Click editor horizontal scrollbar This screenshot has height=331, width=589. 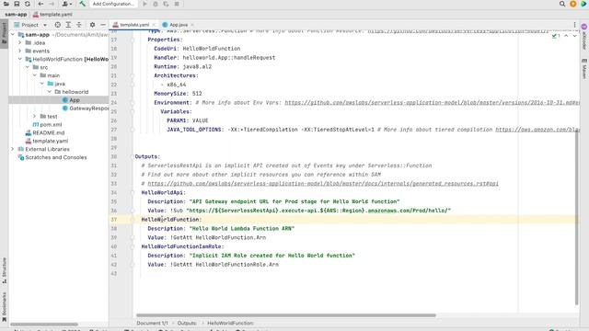(286, 315)
